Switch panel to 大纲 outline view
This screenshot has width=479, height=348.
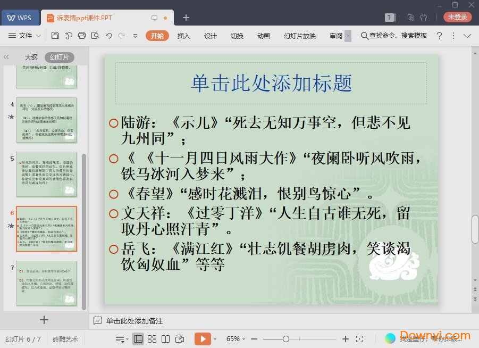[x=31, y=57]
